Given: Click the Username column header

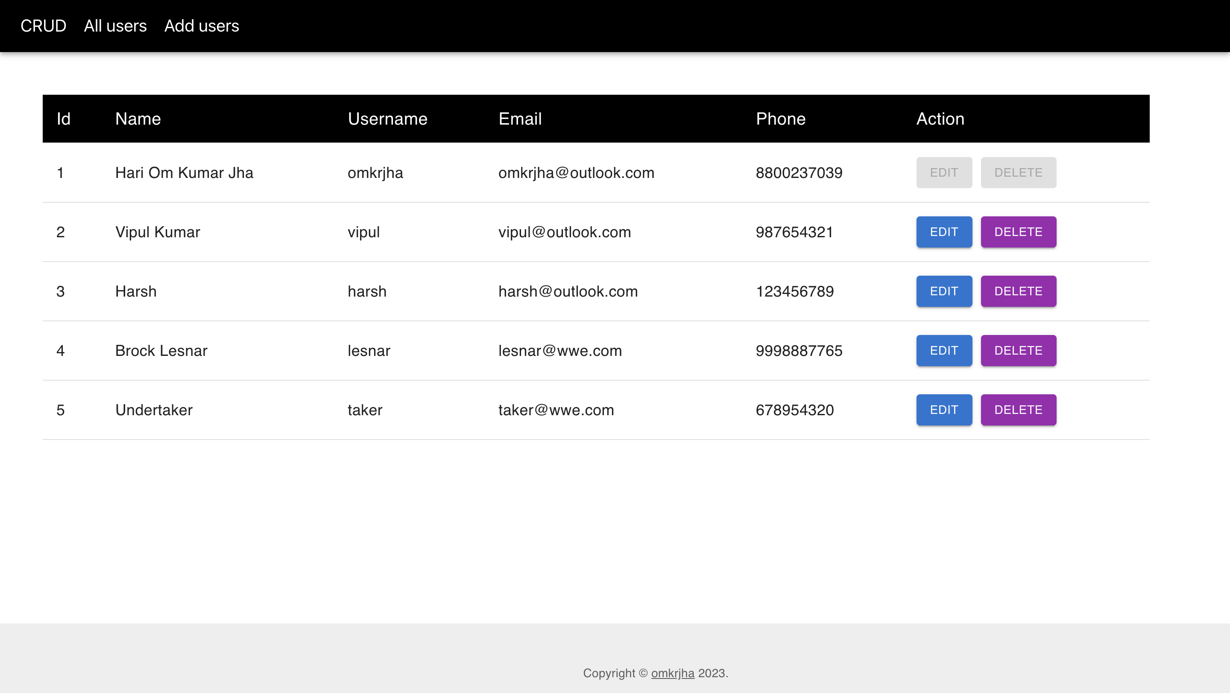Looking at the screenshot, I should tap(387, 119).
